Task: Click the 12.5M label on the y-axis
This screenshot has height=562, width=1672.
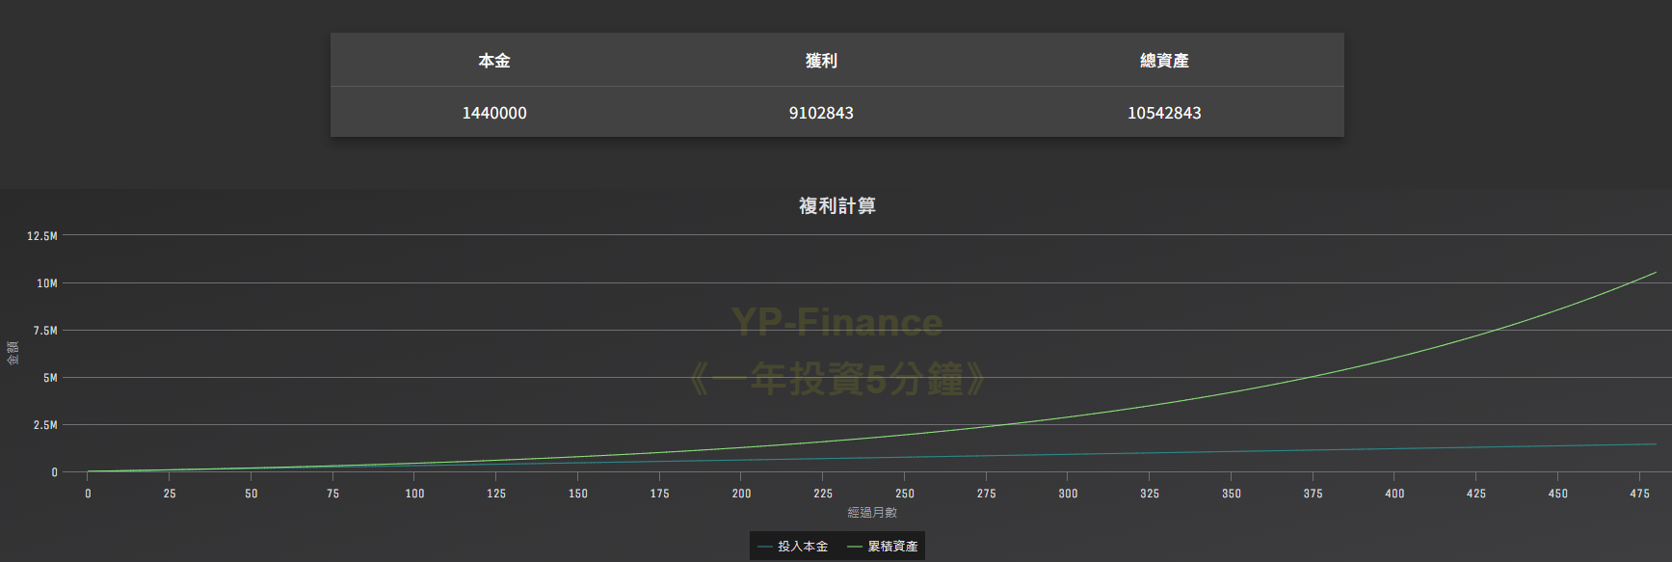Action: [42, 236]
